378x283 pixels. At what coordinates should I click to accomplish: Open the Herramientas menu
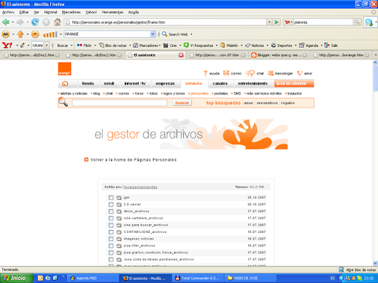pyautogui.click(x=112, y=12)
